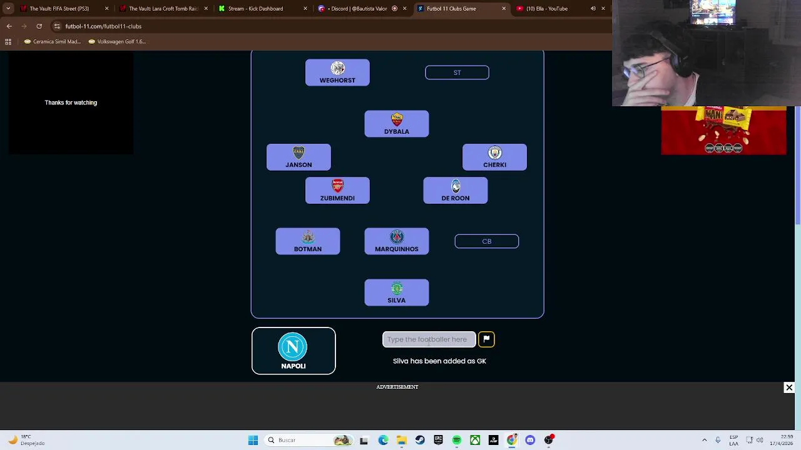The height and width of the screenshot is (450, 801).
Task: Click the BOTMAN player name
Action: click(x=308, y=249)
